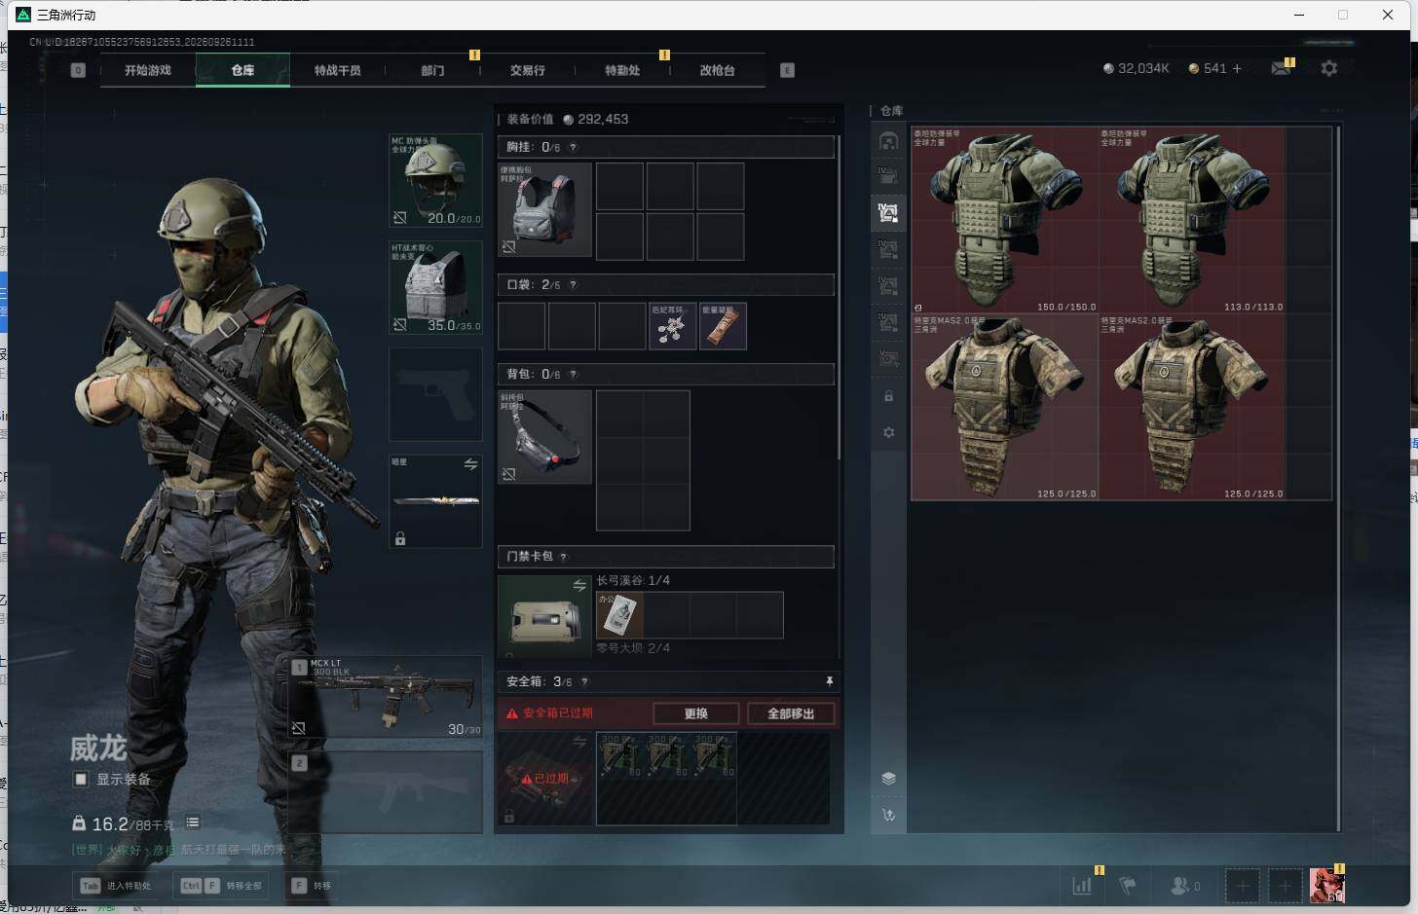Click the F 转移 shortcut button
The width and height of the screenshot is (1418, 914).
click(313, 886)
